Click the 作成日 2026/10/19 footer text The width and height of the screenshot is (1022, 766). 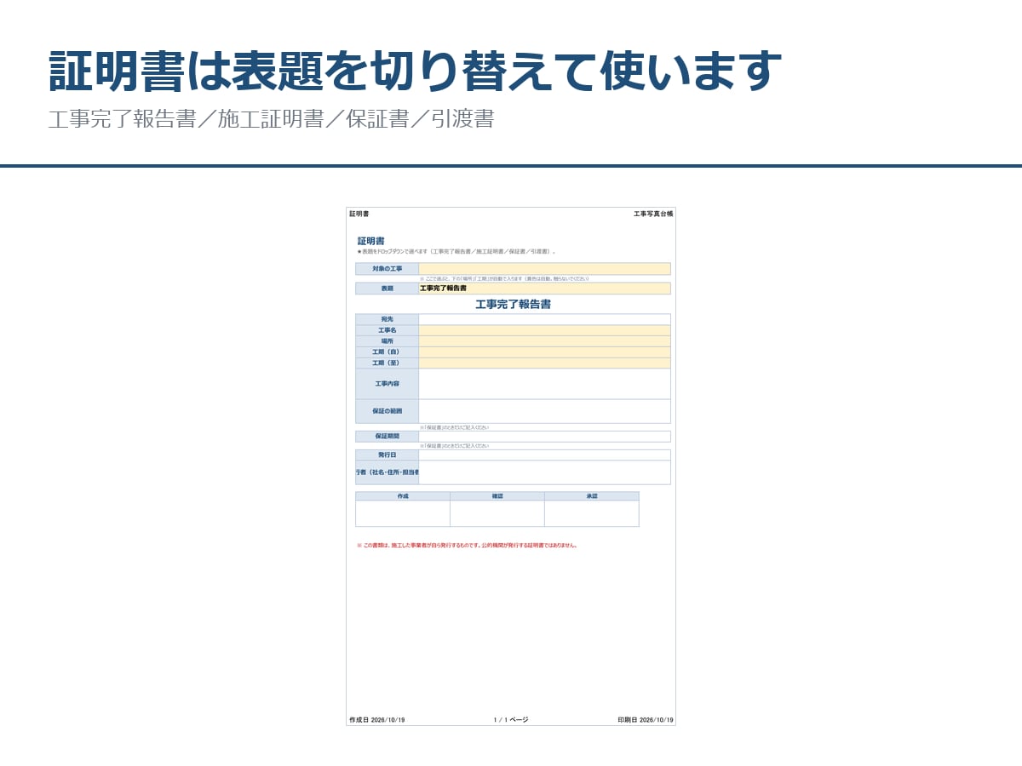point(376,720)
